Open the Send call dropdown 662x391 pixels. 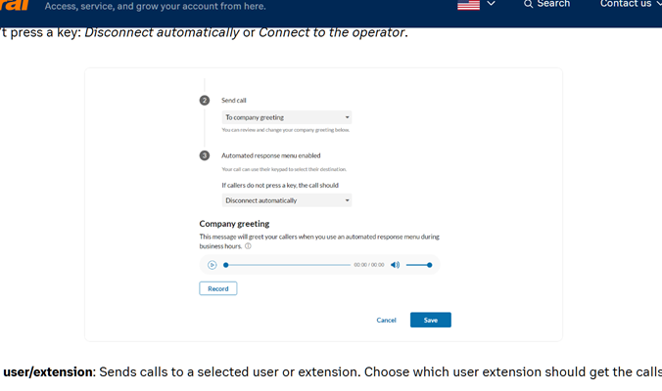[x=287, y=117]
